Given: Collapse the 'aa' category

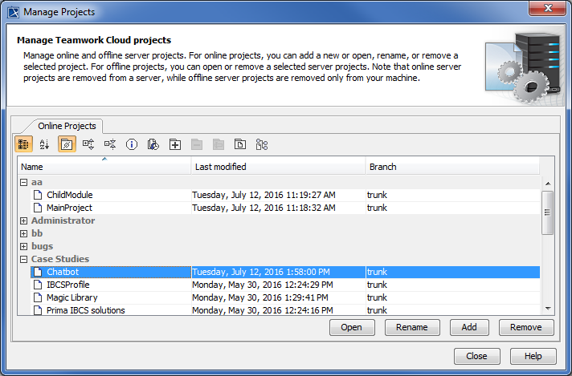Looking at the screenshot, I should click(x=24, y=182).
